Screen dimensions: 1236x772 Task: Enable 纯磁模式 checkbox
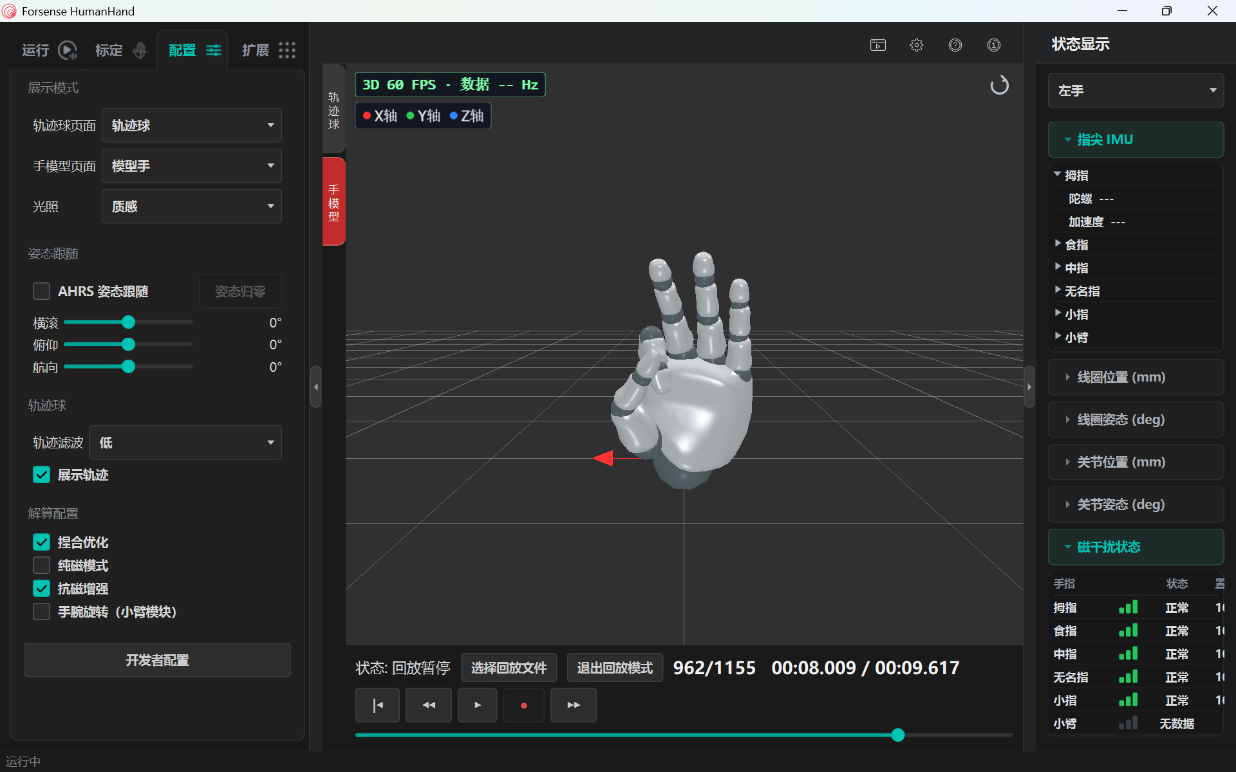pyautogui.click(x=42, y=565)
